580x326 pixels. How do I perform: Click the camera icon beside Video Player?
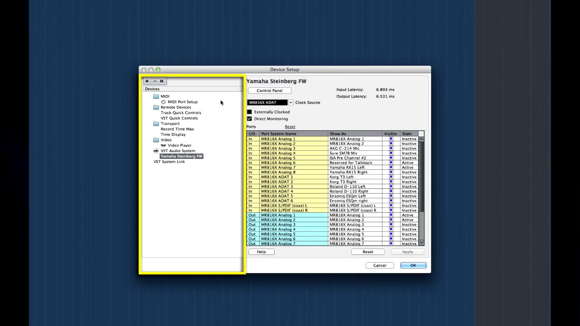coord(164,145)
